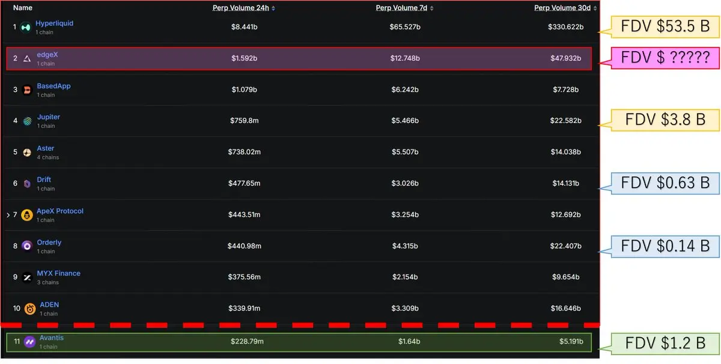Screen dimensions: 721x364
Task: Click the Aster protocol logo icon
Action: point(27,153)
